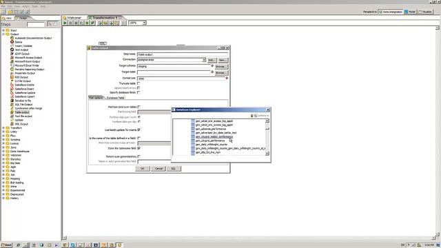
Task: Open the Windows Start button
Action: tap(6, 245)
